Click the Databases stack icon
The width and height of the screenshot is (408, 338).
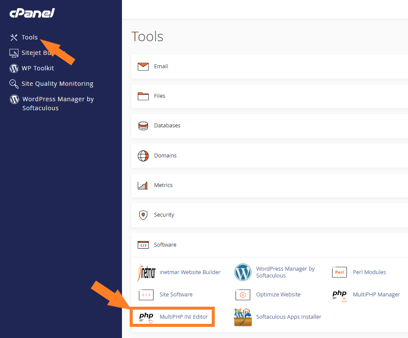[x=143, y=126]
